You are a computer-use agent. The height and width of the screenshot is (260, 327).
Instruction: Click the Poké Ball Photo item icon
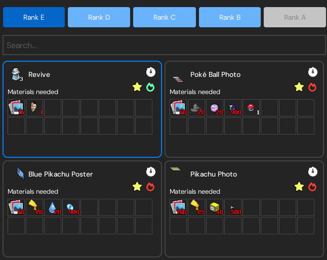[178, 78]
